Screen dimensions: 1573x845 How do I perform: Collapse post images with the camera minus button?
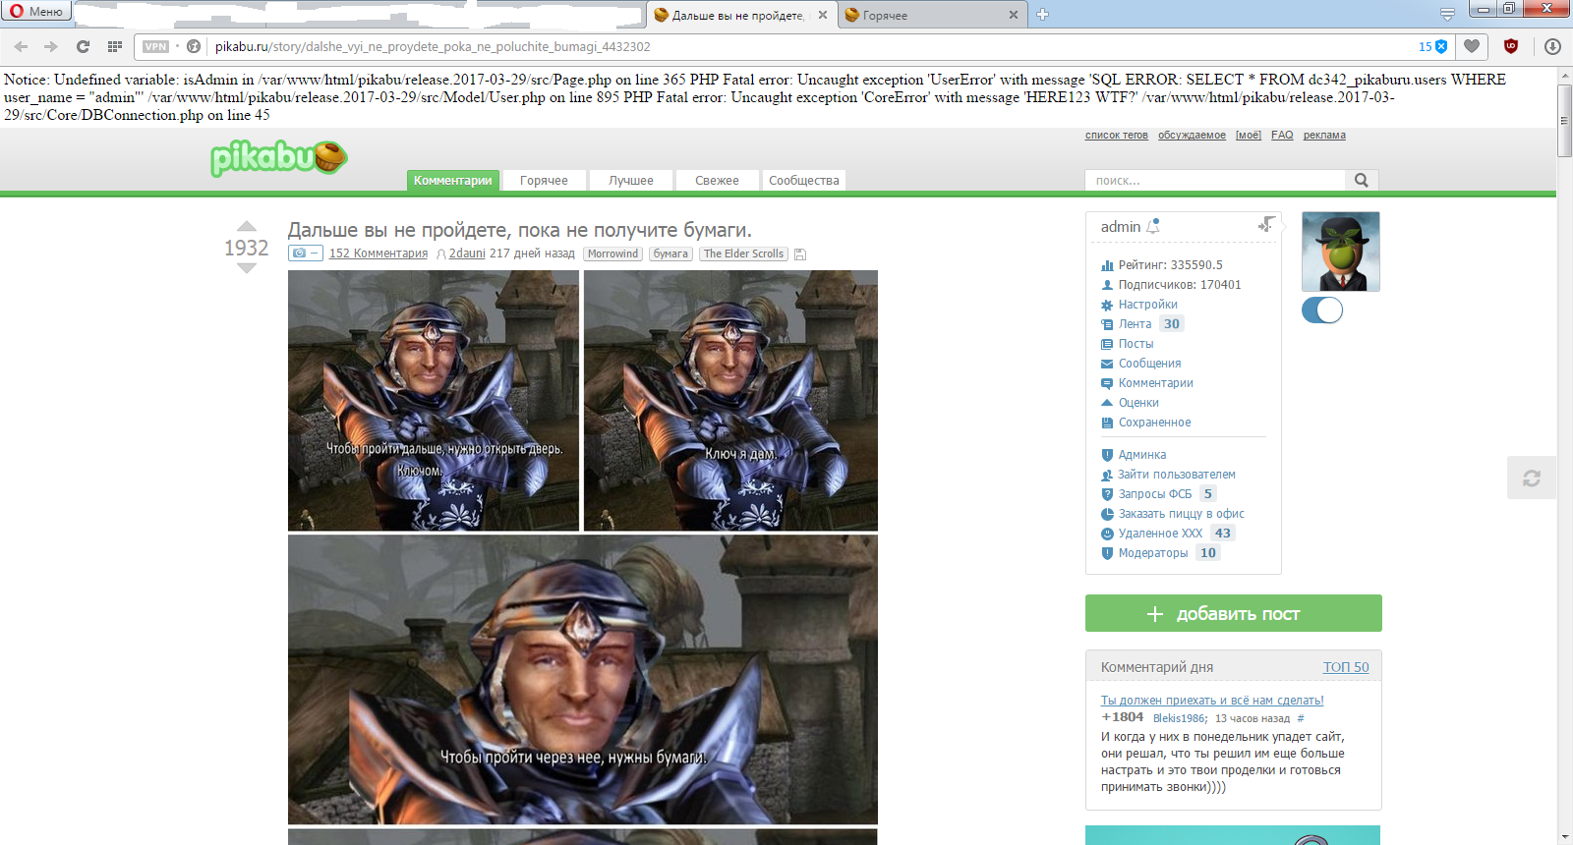(305, 253)
